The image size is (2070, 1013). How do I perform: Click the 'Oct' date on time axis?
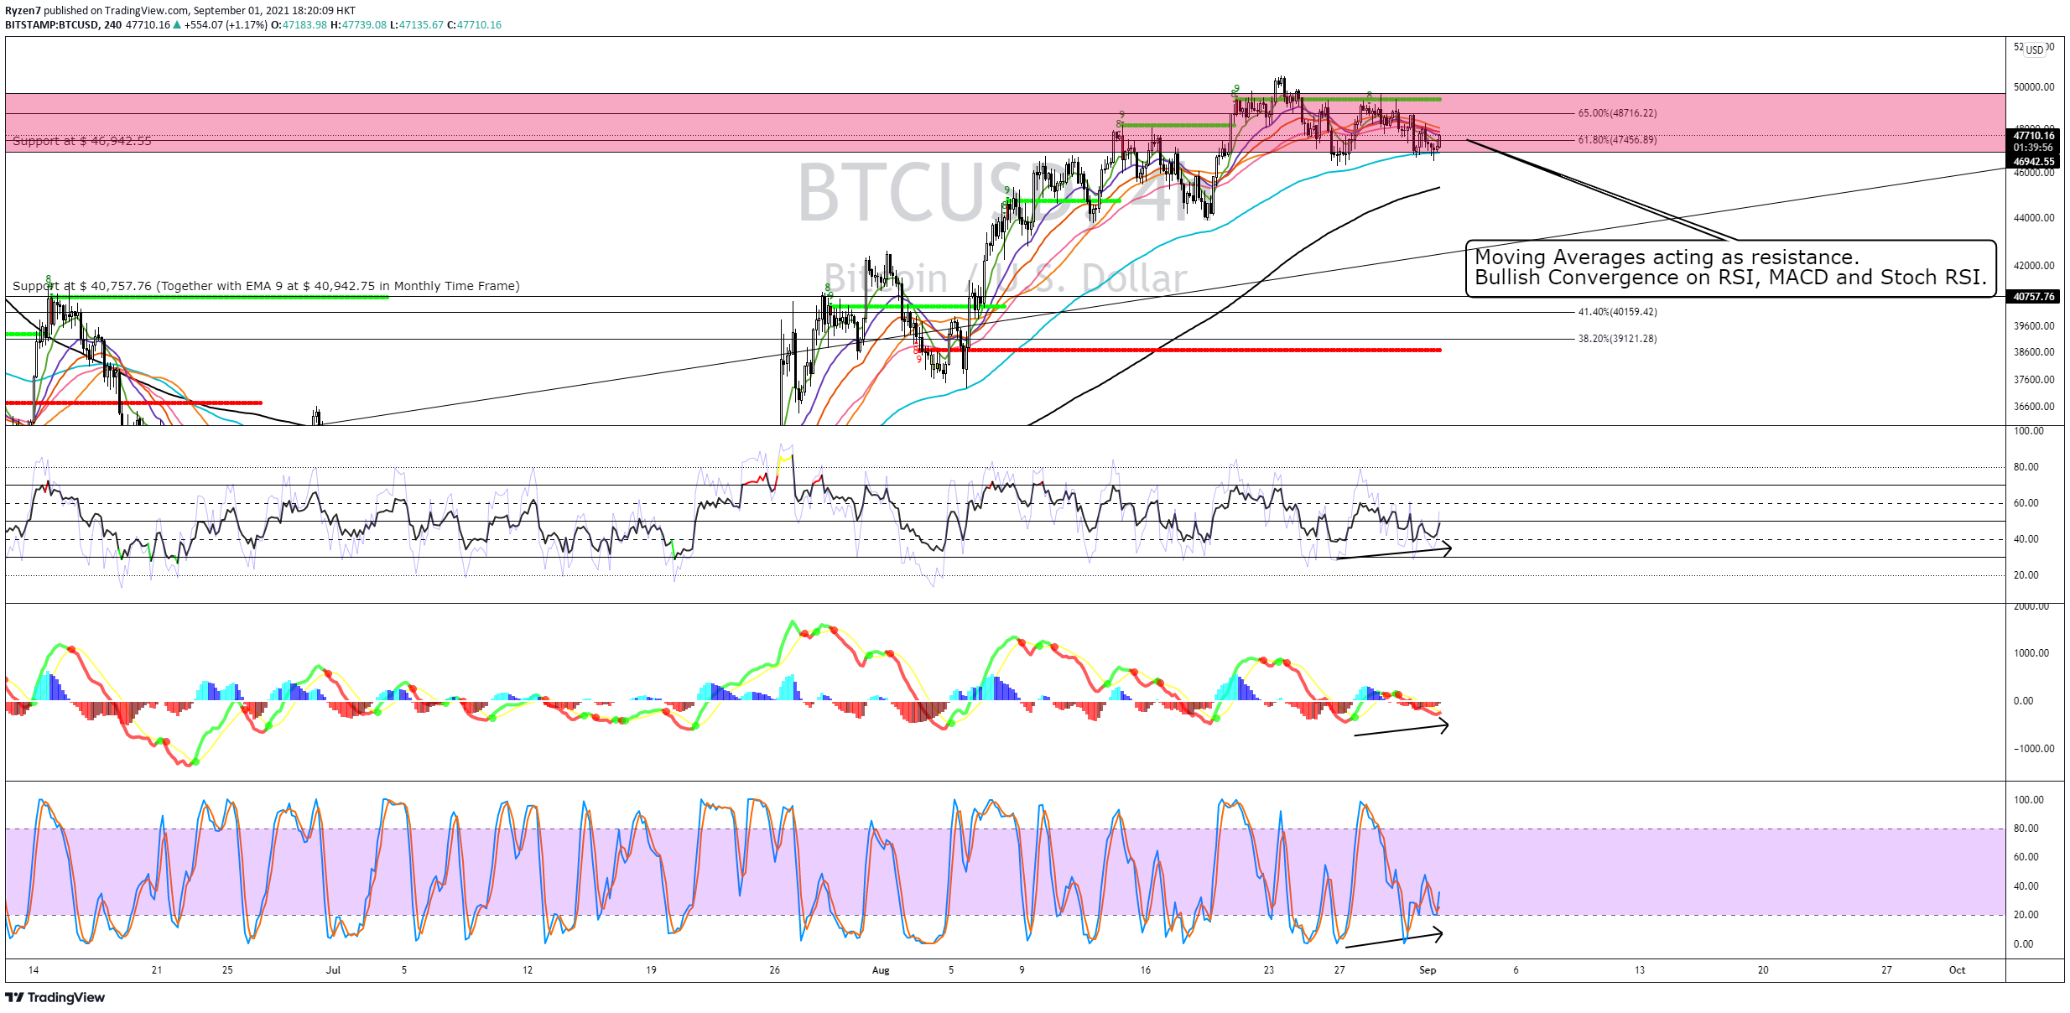[1957, 970]
